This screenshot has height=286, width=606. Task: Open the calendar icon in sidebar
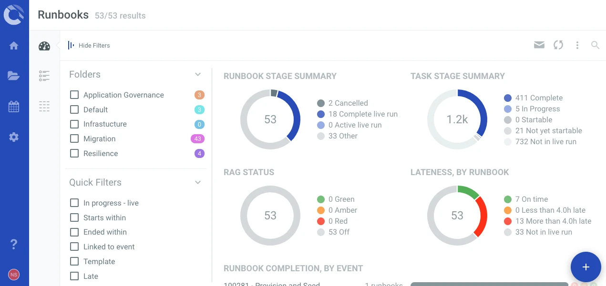tap(14, 107)
